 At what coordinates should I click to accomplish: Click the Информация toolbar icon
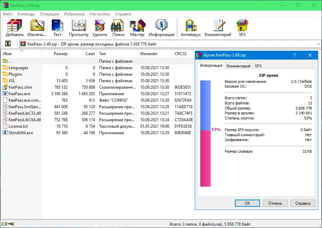click(162, 25)
